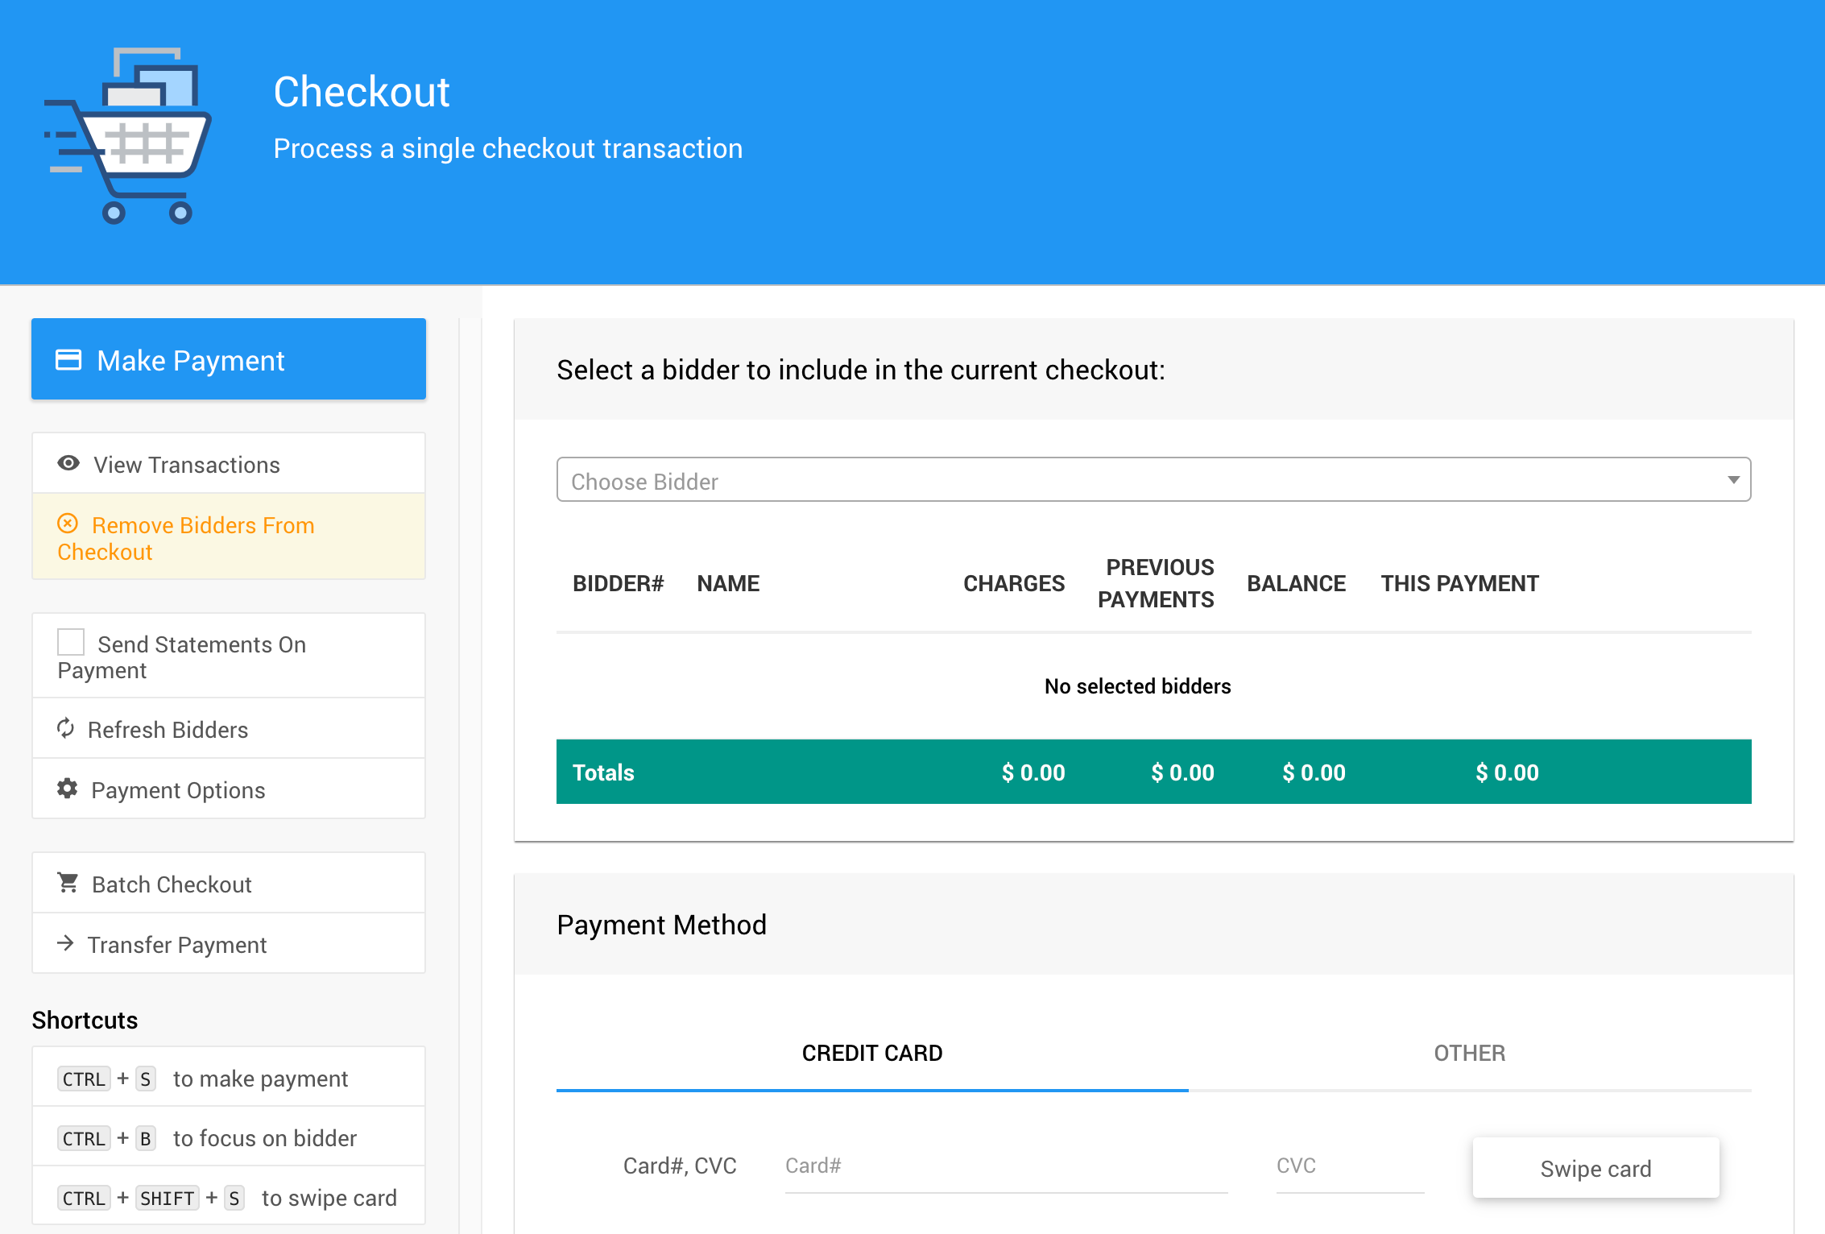Switch to the Other payment tab
1825x1234 pixels.
tap(1469, 1054)
